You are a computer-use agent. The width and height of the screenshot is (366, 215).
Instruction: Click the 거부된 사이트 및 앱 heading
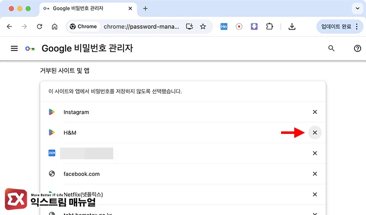64,70
